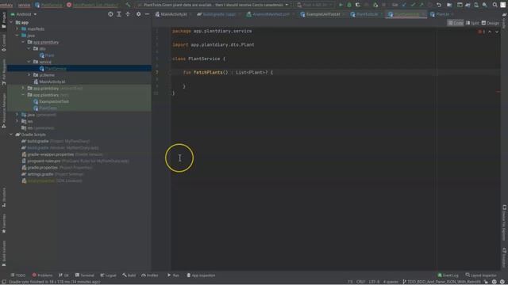Click the git branch widget in status bar

[441, 282]
